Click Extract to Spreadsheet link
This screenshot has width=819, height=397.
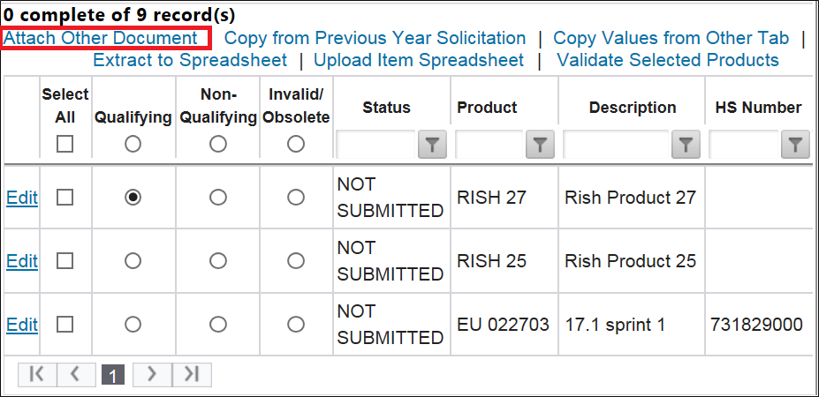pyautogui.click(x=190, y=60)
